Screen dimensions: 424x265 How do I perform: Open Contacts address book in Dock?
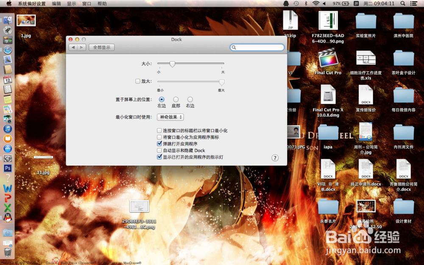8,70
